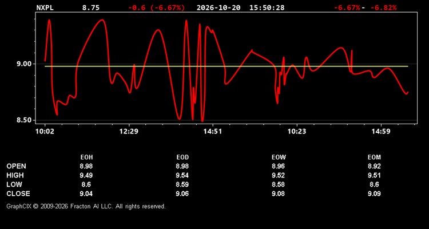Click the CLOSE row label

pyautogui.click(x=18, y=194)
